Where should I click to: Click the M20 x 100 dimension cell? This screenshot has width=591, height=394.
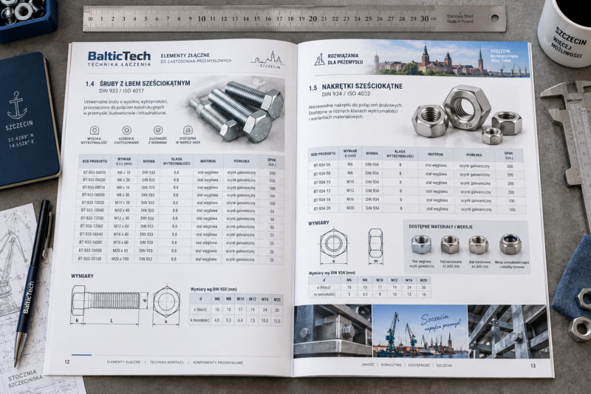click(120, 259)
